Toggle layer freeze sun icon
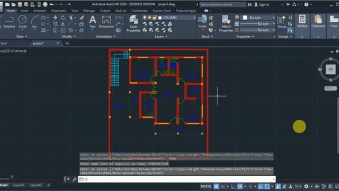 pyautogui.click(x=149, y=18)
